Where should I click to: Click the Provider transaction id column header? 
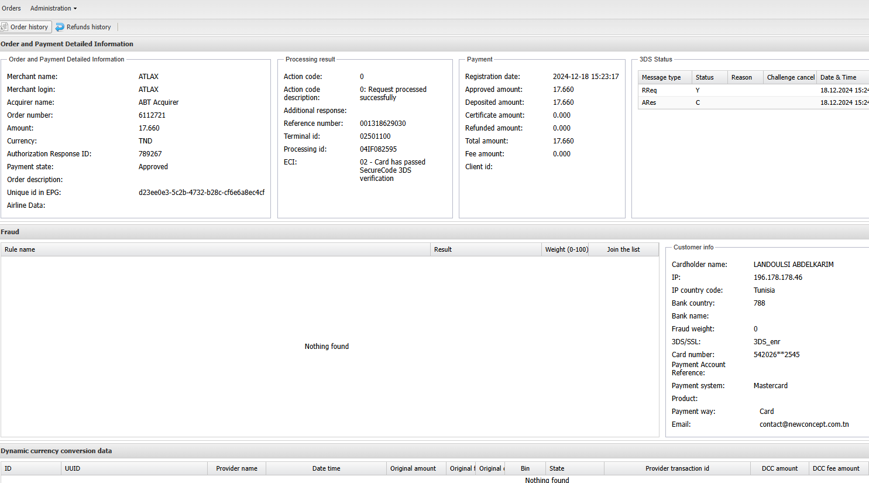677,468
